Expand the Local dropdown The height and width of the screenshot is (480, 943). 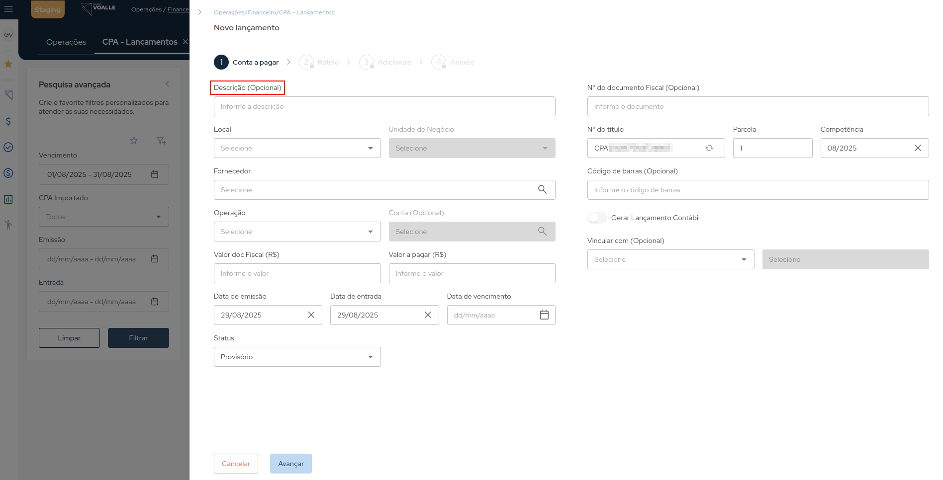297,148
